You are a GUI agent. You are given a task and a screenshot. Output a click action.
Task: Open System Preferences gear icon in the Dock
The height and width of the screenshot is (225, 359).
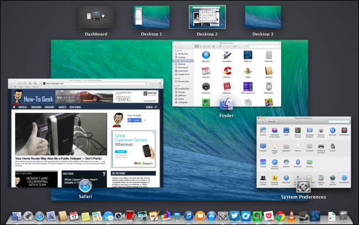click(223, 216)
